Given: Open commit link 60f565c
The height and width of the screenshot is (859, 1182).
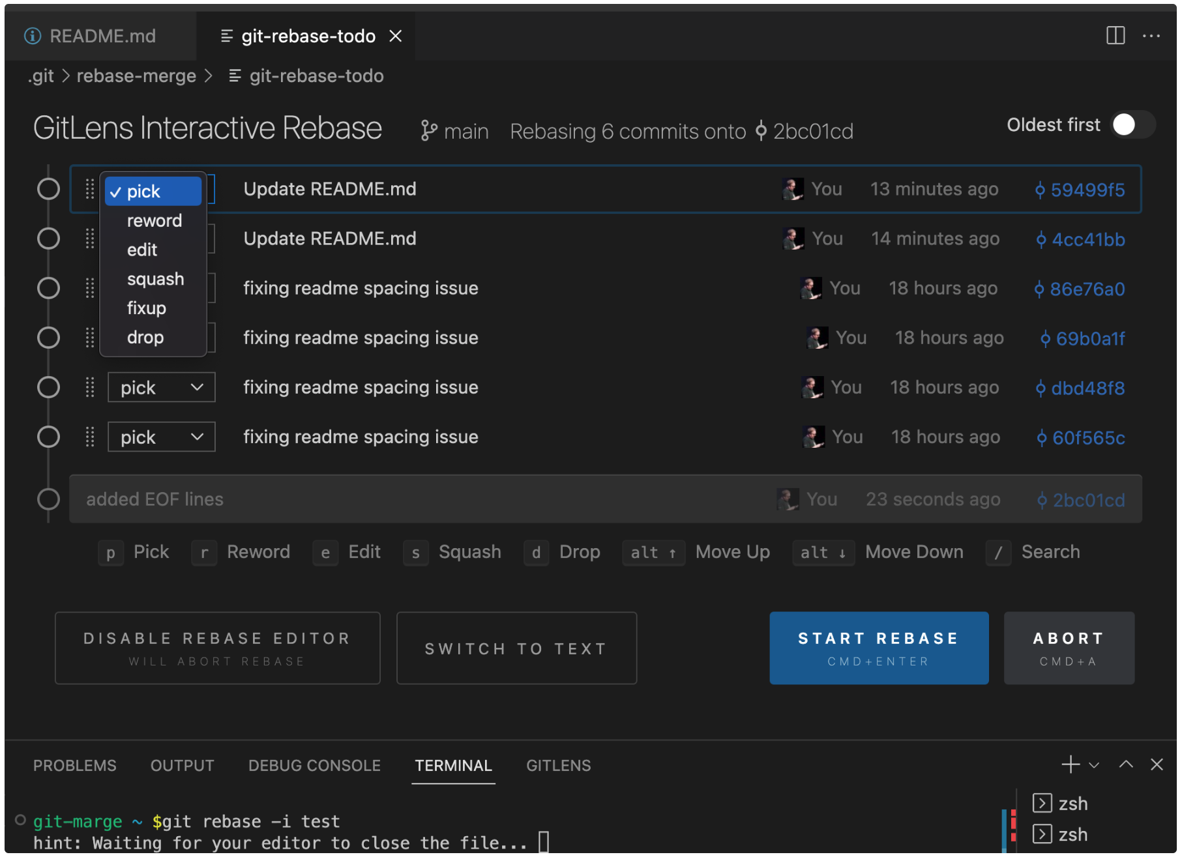Looking at the screenshot, I should click(1080, 437).
